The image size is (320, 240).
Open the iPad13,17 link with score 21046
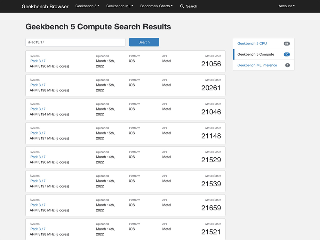pos(38,109)
